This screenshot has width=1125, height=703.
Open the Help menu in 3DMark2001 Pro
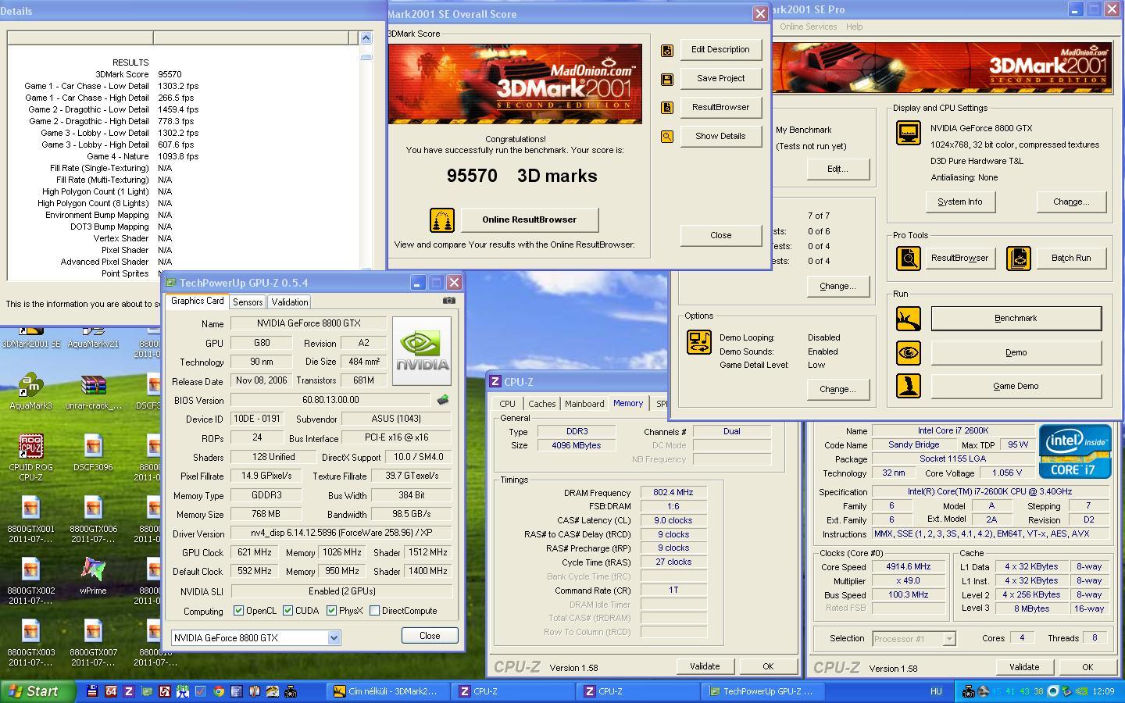(855, 27)
